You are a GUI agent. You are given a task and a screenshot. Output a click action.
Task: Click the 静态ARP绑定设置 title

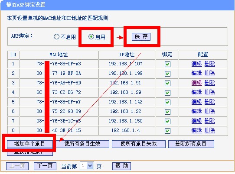point(26,5)
